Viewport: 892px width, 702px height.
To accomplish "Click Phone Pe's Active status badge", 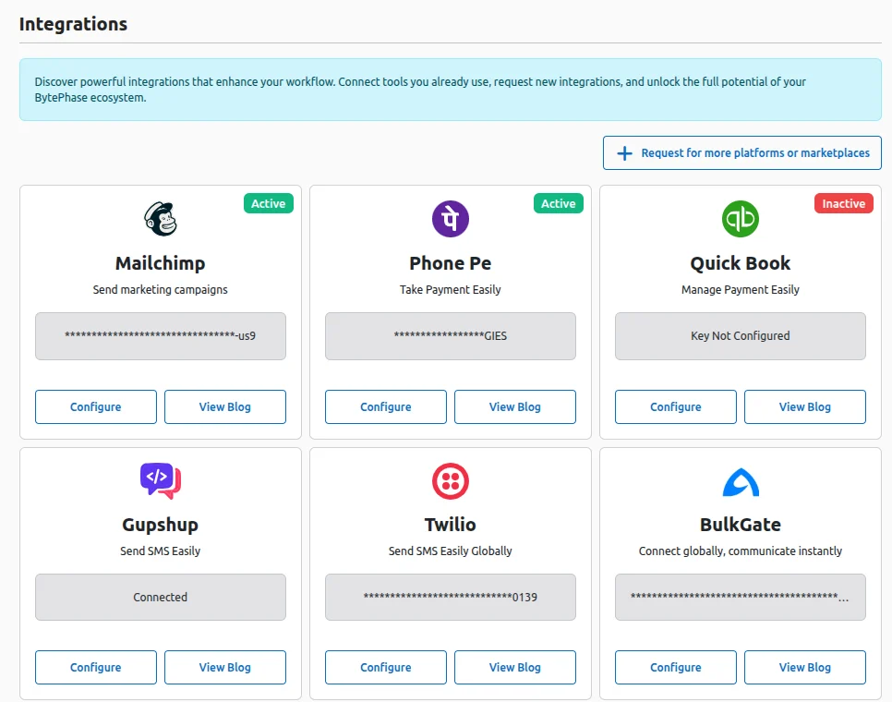I will tap(559, 203).
